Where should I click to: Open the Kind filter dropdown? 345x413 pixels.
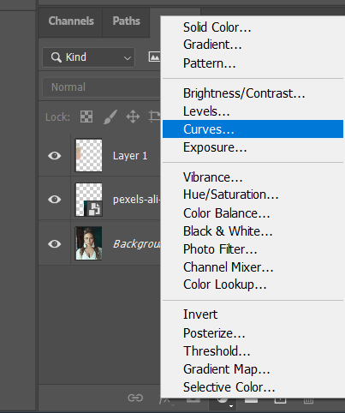(x=88, y=57)
